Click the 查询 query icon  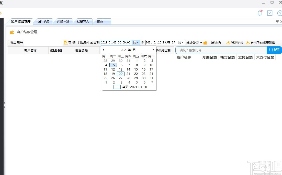tap(66, 42)
